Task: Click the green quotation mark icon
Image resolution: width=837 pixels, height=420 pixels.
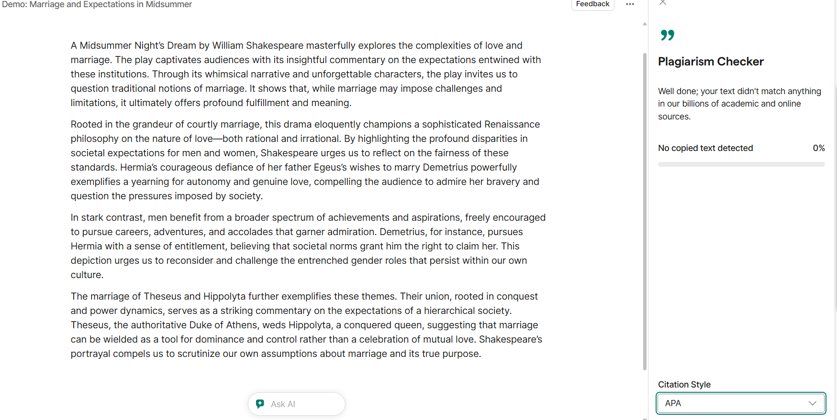Action: [667, 35]
